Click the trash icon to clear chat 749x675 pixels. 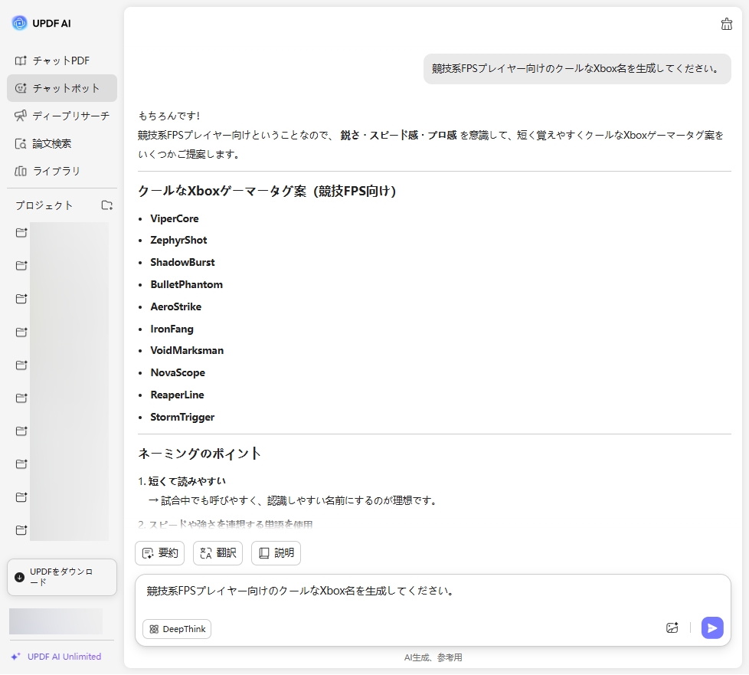coord(726,24)
